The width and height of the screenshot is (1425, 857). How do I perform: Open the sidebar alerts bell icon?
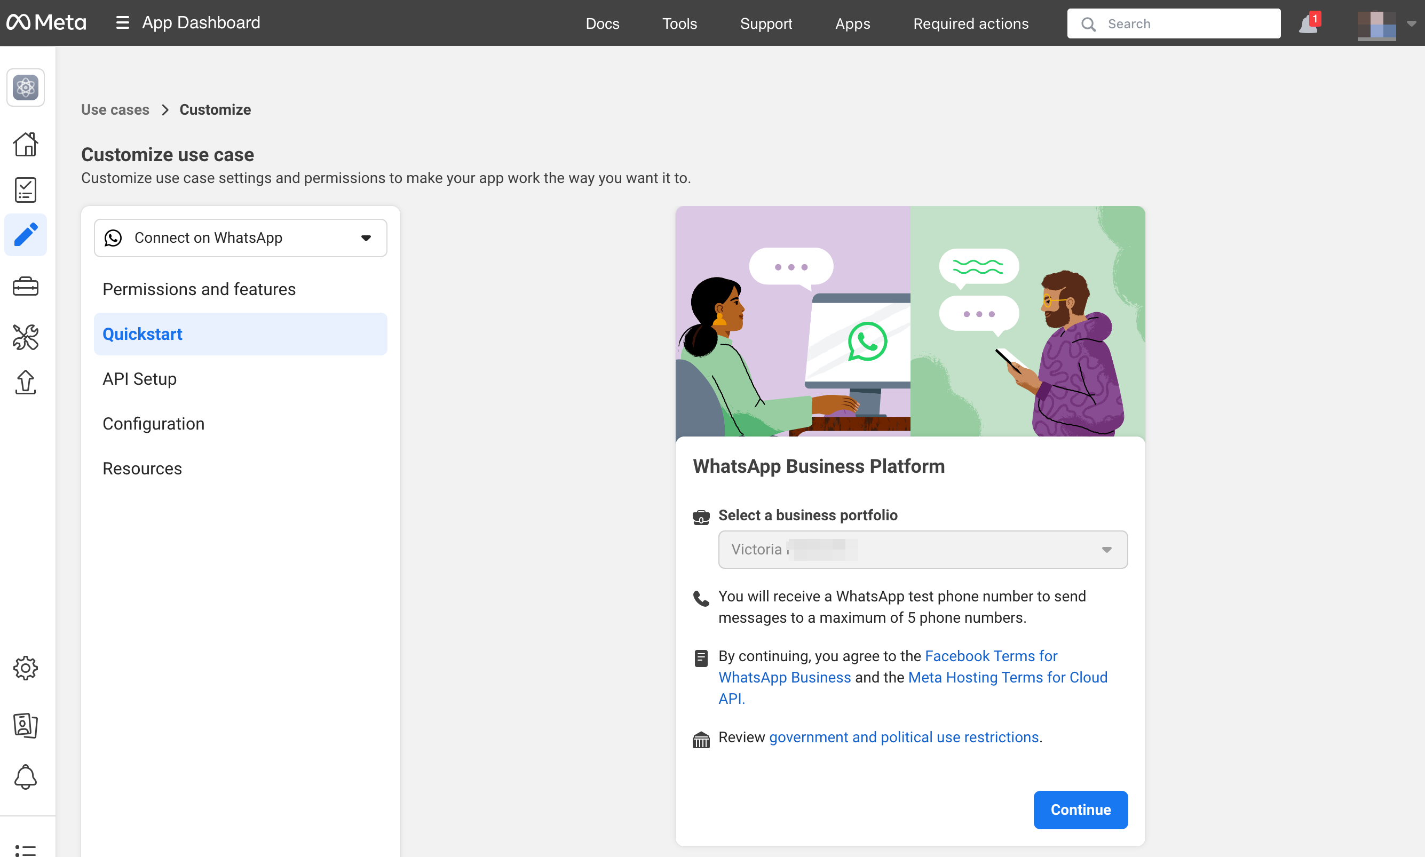coord(26,777)
